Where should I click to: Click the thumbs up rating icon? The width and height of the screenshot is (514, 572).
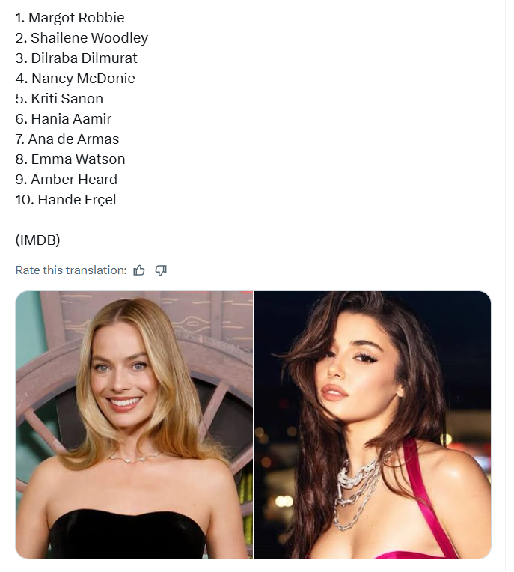coord(139,270)
